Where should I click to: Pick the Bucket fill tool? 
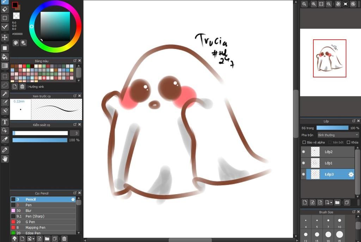(5, 57)
